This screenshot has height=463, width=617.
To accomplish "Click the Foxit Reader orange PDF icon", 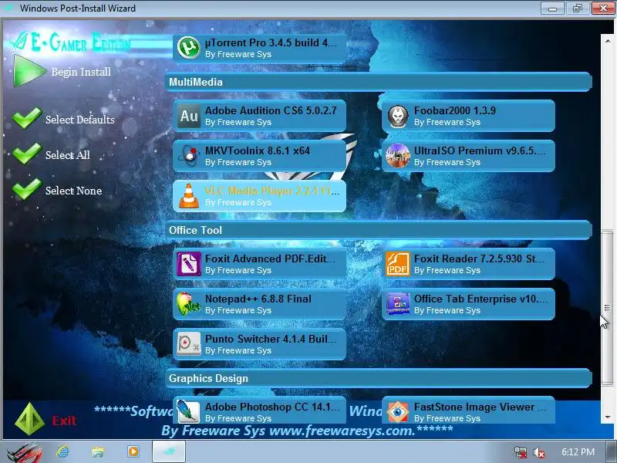I will 397,264.
